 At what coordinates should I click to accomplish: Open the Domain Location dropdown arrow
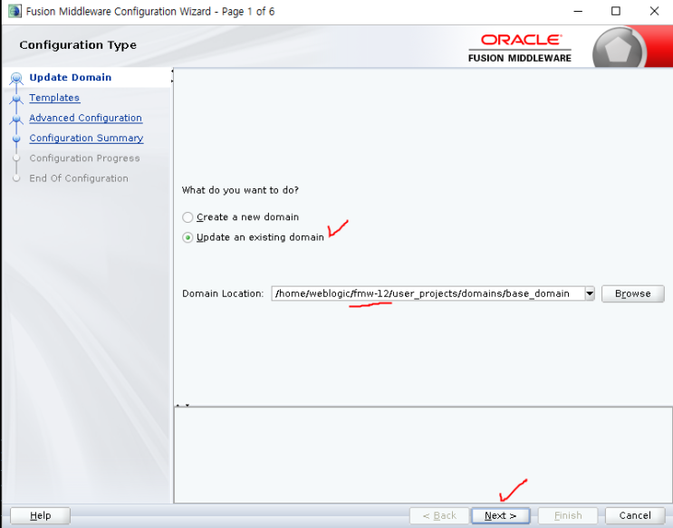(x=590, y=293)
